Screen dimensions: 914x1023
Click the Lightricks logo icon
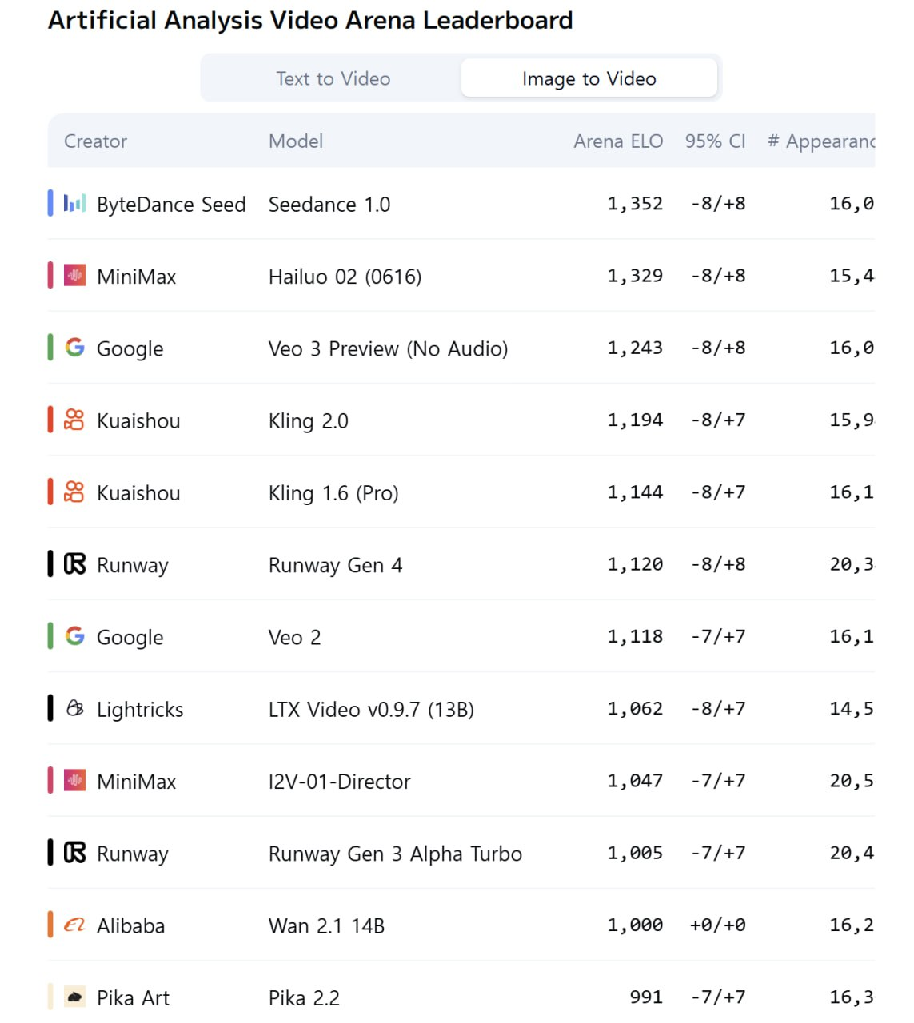[x=74, y=708]
